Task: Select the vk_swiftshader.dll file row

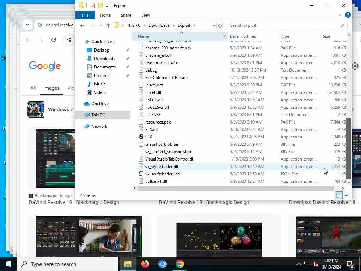Action: tap(242, 167)
